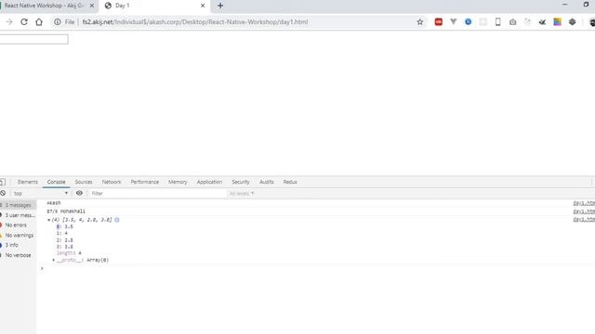Click the console prompt chevron
595x334 pixels.
click(42, 268)
